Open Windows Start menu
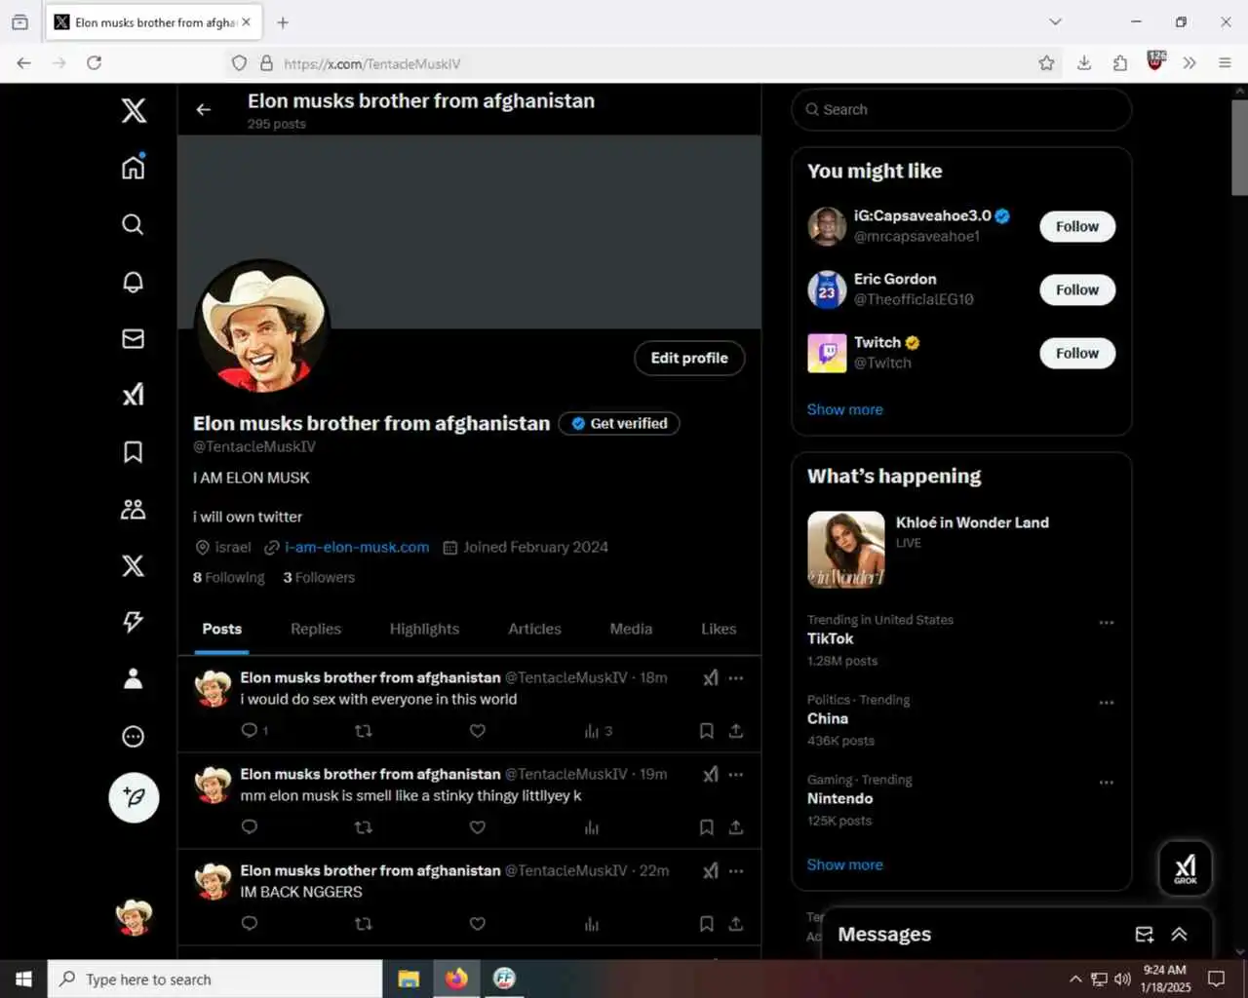The width and height of the screenshot is (1248, 998). click(23, 979)
